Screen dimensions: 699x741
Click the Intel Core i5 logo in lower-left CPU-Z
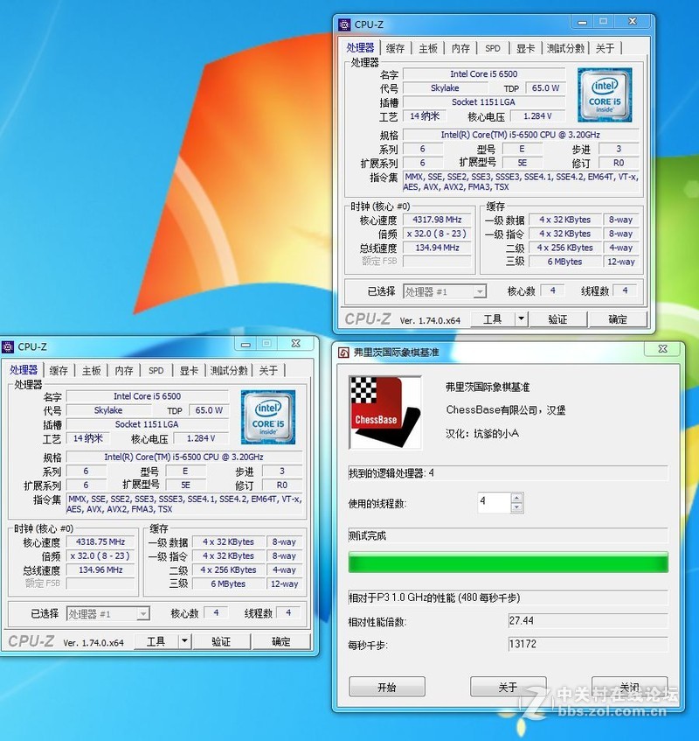tap(268, 417)
